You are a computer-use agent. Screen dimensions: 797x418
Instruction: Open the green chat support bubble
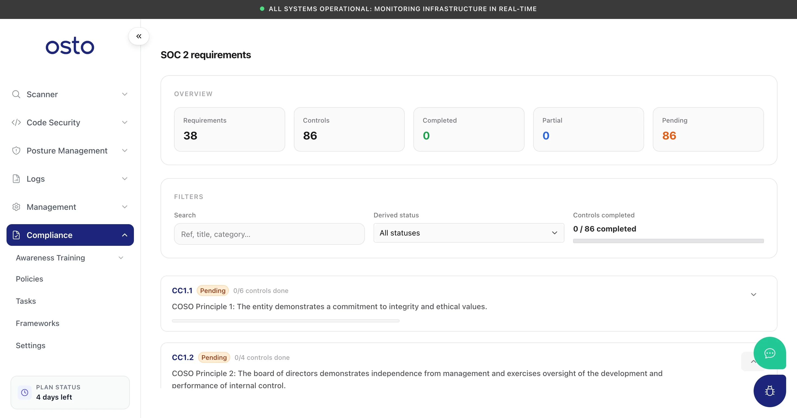pyautogui.click(x=769, y=353)
